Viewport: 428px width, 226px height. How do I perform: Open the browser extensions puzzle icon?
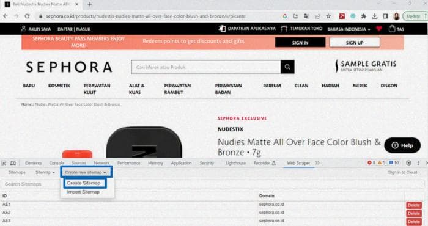point(364,16)
